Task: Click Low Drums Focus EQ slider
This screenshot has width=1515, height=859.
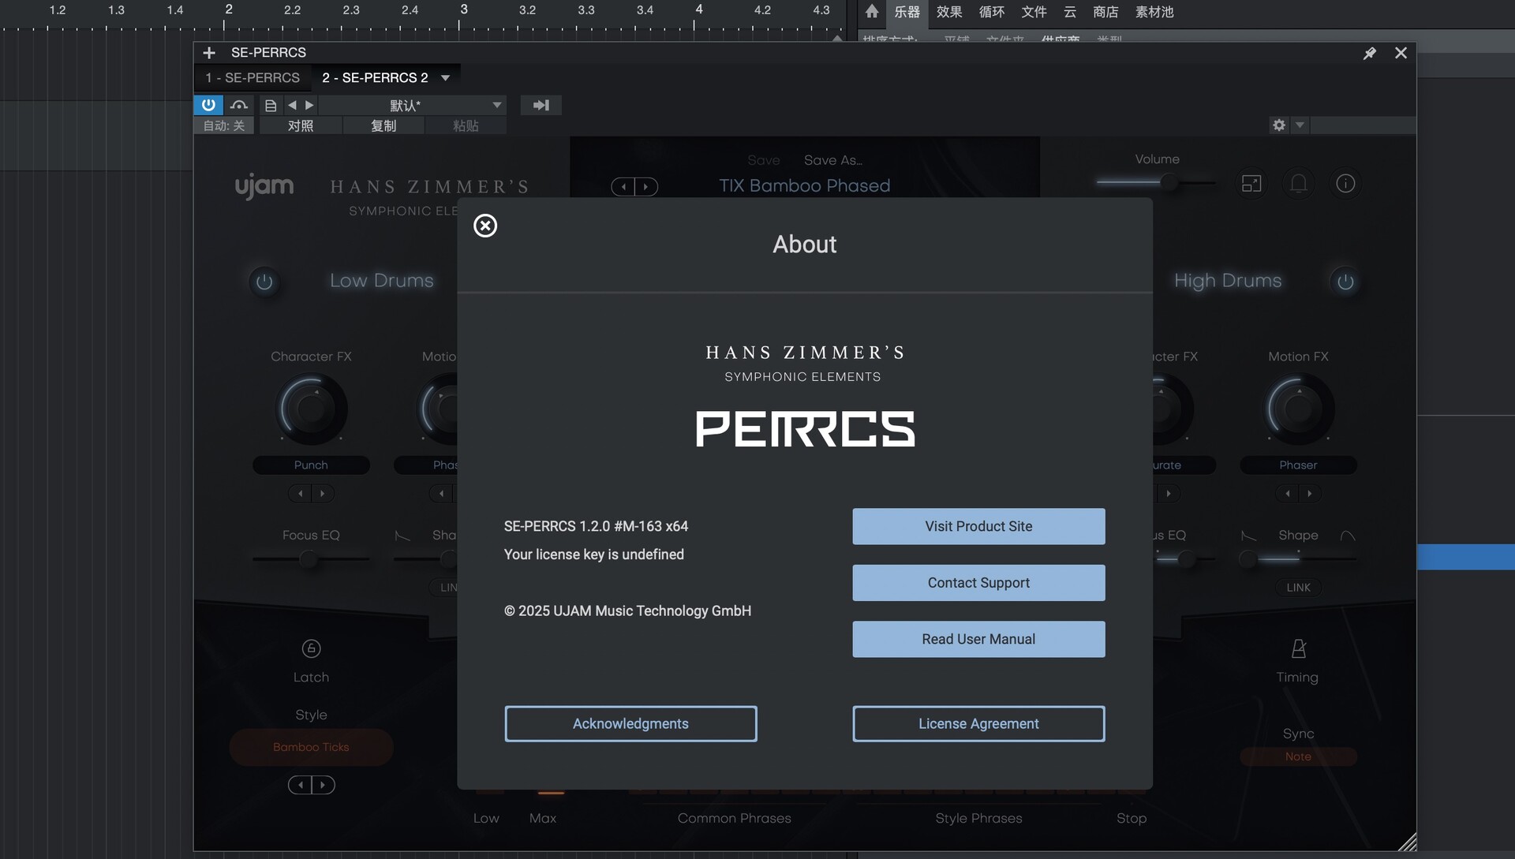Action: [x=311, y=559]
